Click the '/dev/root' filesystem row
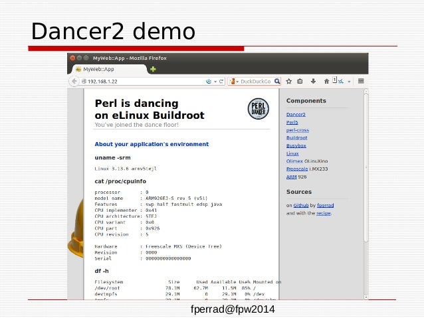The width and height of the screenshot is (424, 318). [175, 288]
